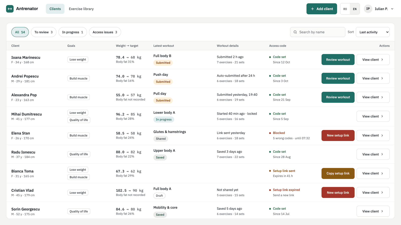
Task: Click the Setup link expired status dot
Action: click(x=270, y=190)
